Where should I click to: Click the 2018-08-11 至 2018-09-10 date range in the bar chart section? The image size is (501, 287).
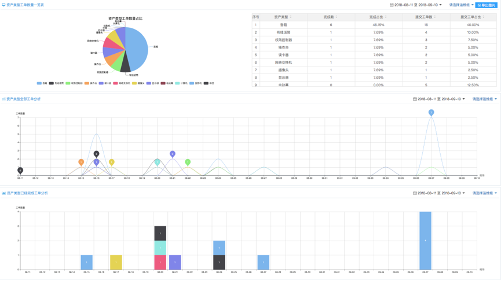click(440, 193)
